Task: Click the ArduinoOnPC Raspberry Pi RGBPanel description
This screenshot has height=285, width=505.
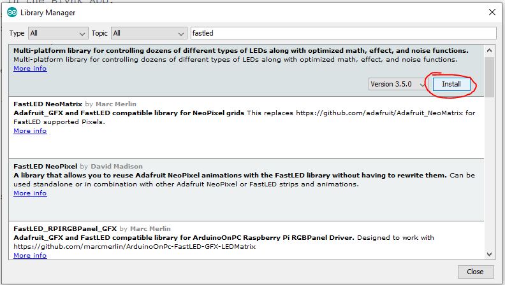Action: [x=184, y=238]
